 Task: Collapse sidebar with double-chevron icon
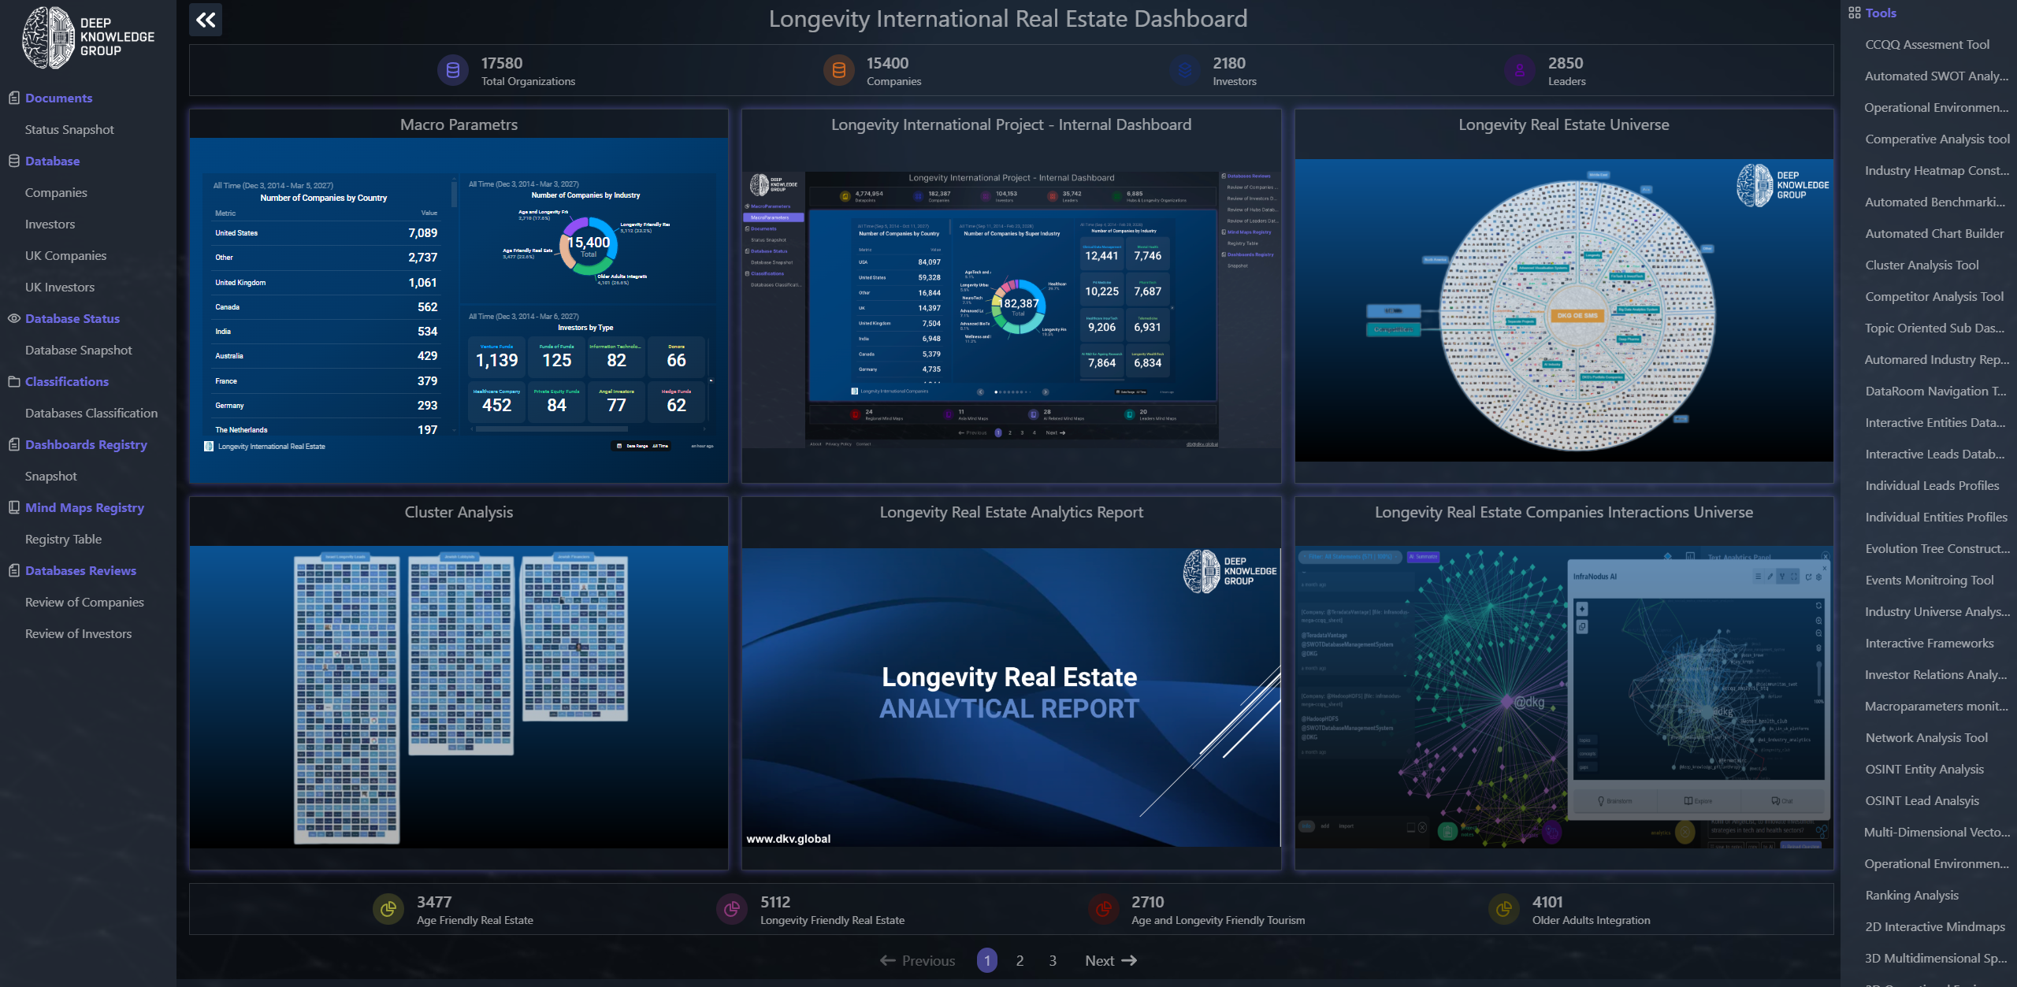pyautogui.click(x=206, y=20)
